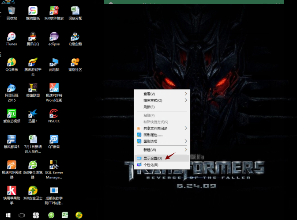Expand the 新建(W) submenu
This screenshot has height=220, width=297.
point(162,150)
